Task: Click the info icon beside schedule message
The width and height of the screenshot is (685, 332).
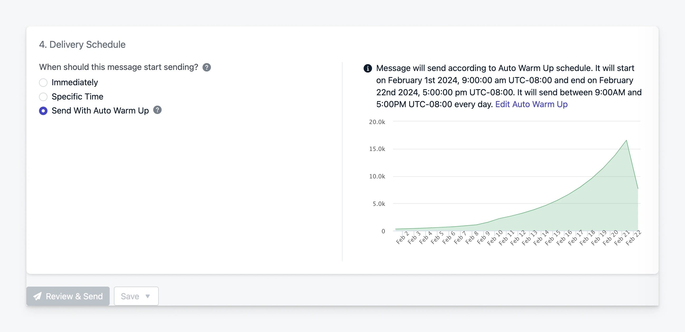Action: [368, 68]
